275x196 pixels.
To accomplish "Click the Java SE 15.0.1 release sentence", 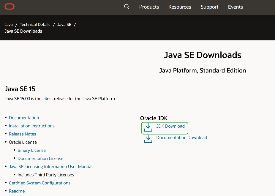I will pos(60,99).
